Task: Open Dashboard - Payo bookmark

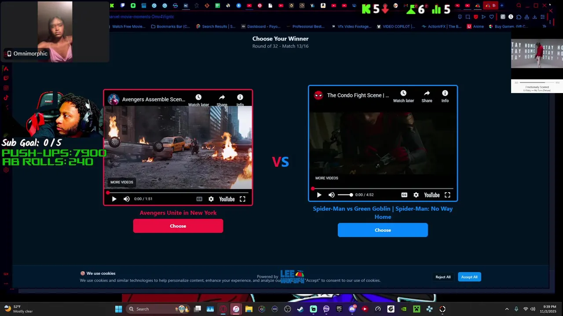Action: 260,26
